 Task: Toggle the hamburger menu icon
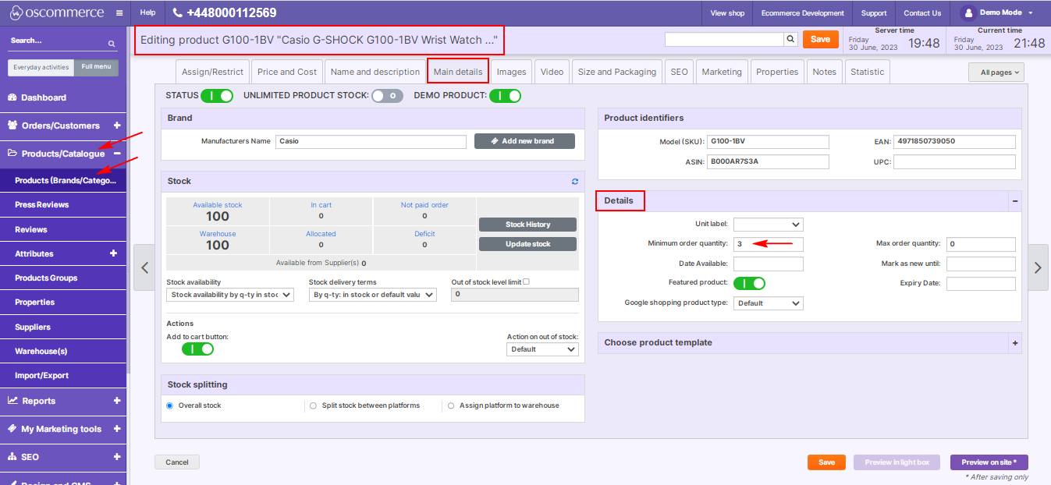[119, 13]
